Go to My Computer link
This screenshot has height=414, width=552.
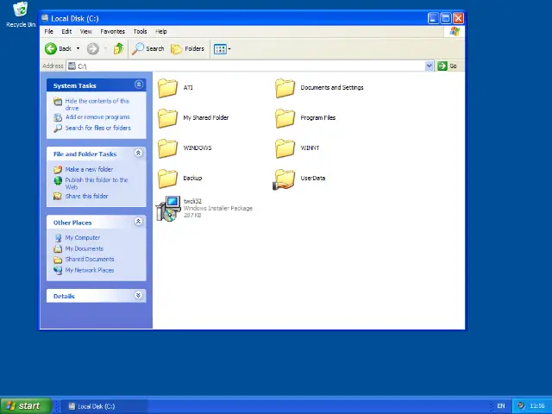83,238
